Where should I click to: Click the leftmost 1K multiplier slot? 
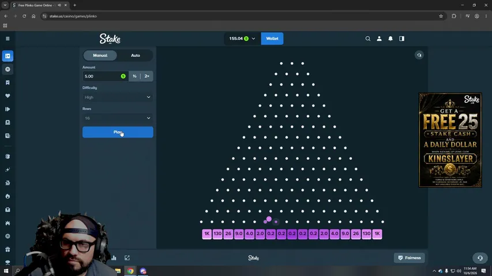[206, 234]
